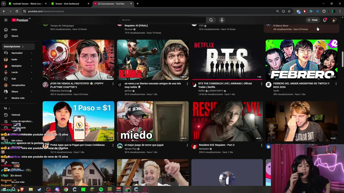Play the 'miedo' Spreen thumbnail

(153, 121)
